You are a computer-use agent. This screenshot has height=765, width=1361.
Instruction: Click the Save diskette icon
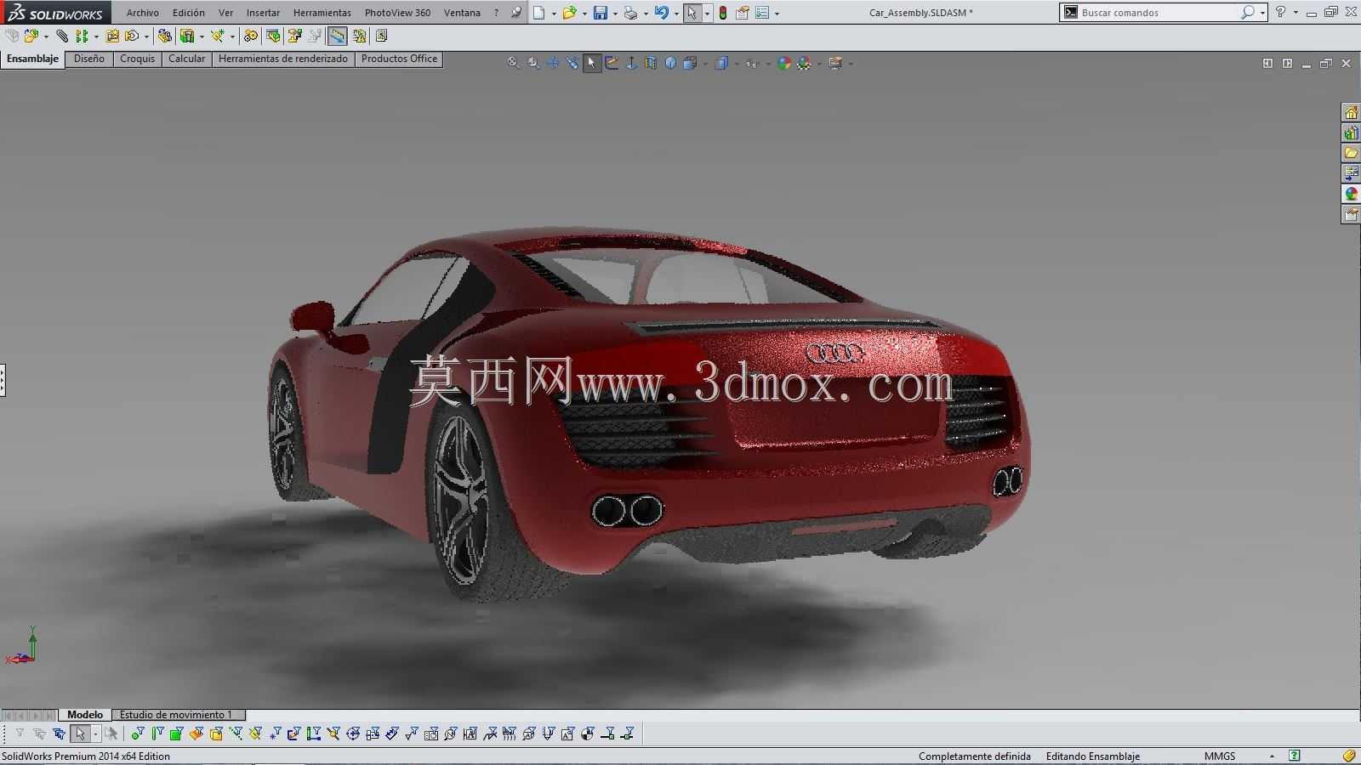pyautogui.click(x=601, y=13)
